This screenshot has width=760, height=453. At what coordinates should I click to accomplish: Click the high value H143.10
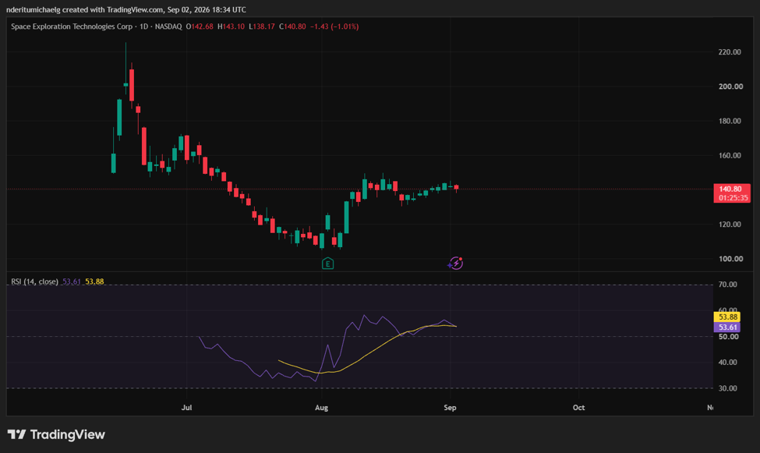(232, 27)
